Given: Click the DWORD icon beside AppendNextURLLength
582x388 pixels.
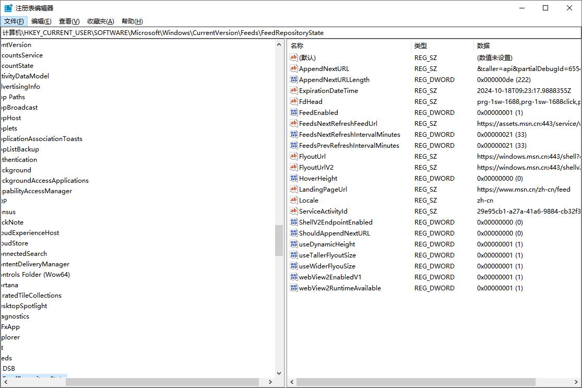Looking at the screenshot, I should (294, 79).
